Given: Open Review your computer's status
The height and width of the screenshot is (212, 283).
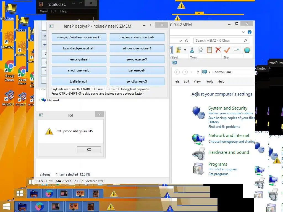Looking at the screenshot, I should point(231,113).
